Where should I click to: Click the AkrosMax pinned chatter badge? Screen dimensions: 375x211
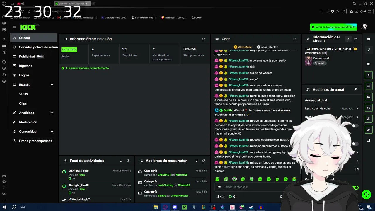[x=243, y=47]
